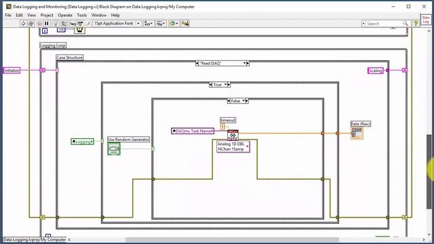This screenshot has height=244, width=434.
Task: Select the Case Structure label
Action: (69, 57)
